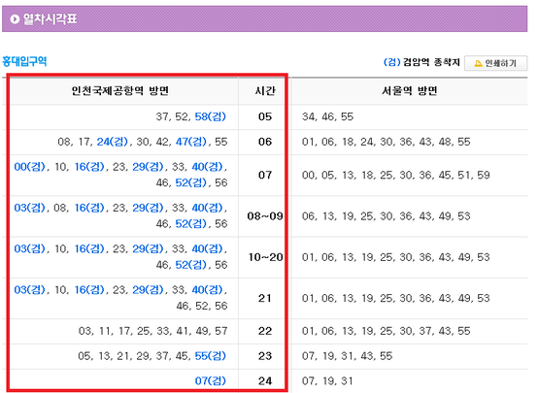Click the 24(검) departure in hour 06 row
This screenshot has width=538, height=393.
(113, 142)
